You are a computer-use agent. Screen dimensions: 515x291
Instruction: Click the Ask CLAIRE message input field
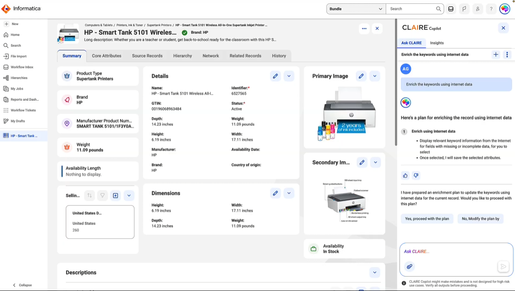tap(456, 251)
